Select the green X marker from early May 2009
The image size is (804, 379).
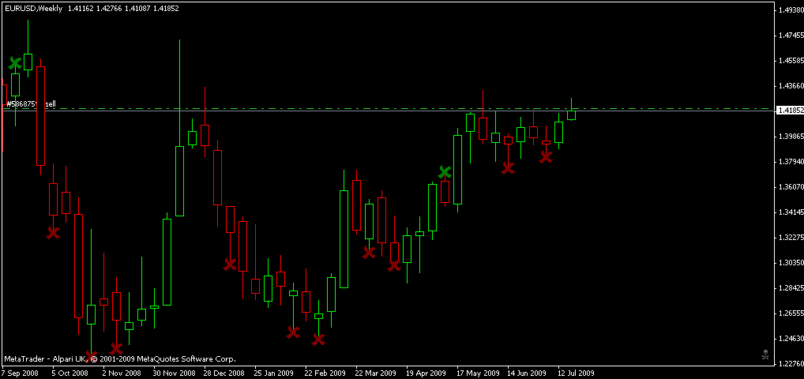tap(445, 172)
